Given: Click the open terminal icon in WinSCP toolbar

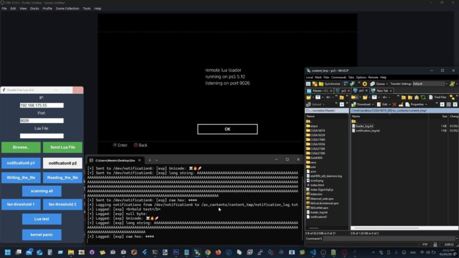Looking at the screenshot, I should tap(345, 84).
